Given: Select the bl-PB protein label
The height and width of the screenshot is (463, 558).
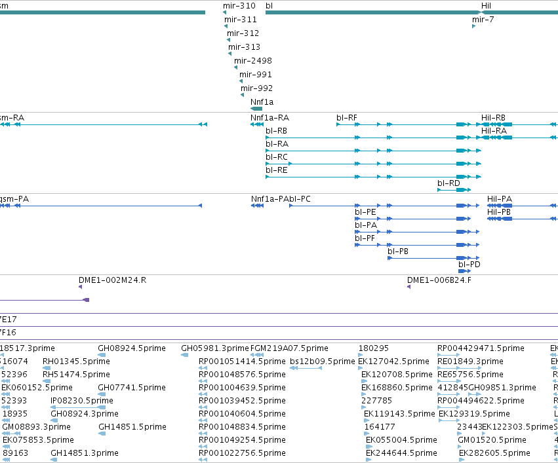Looking at the screenshot, I should tap(398, 251).
